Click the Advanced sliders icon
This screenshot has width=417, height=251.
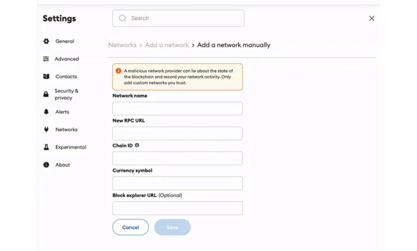coord(46,59)
